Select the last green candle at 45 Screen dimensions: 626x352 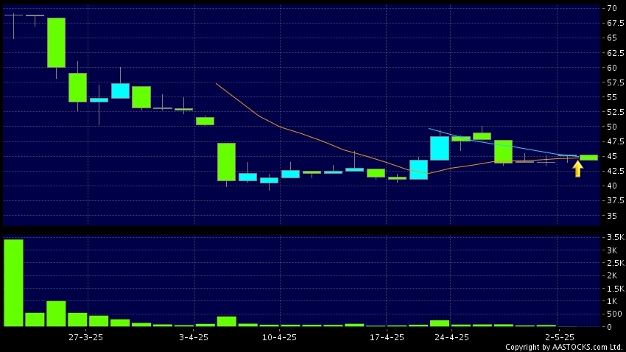[588, 158]
